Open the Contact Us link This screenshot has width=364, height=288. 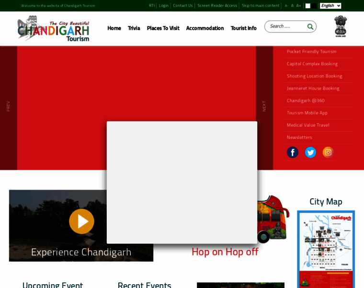point(182,6)
